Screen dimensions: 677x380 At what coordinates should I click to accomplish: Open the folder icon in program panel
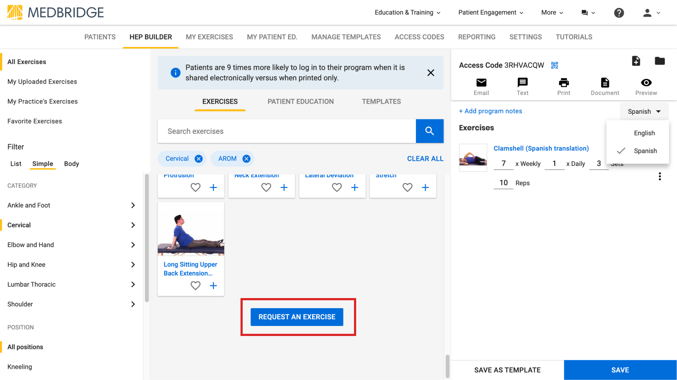(660, 61)
